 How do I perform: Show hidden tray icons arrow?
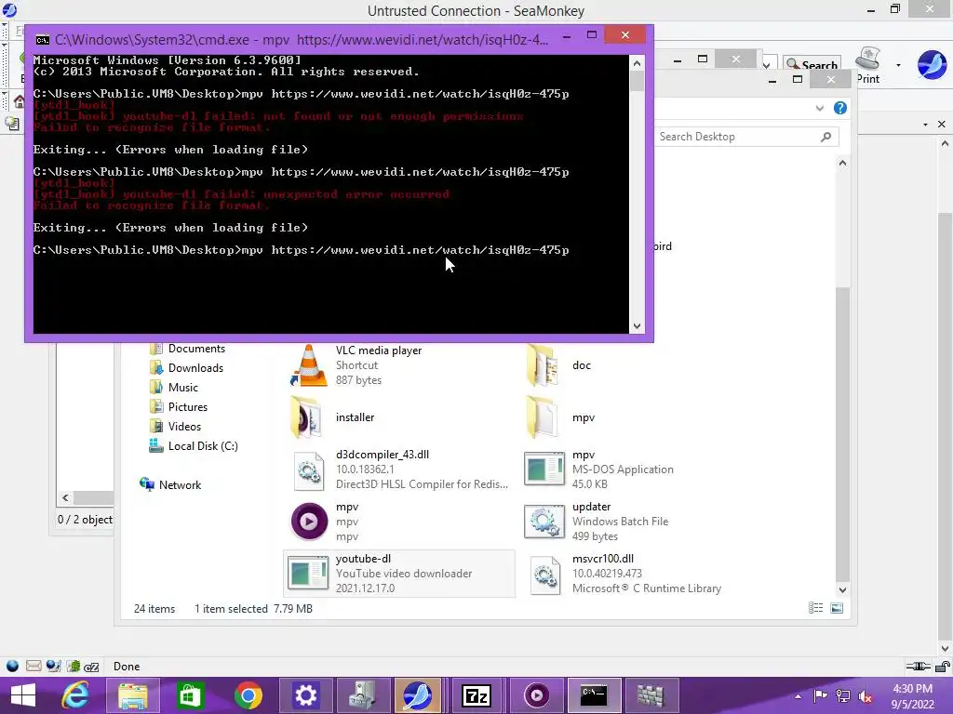[798, 695]
